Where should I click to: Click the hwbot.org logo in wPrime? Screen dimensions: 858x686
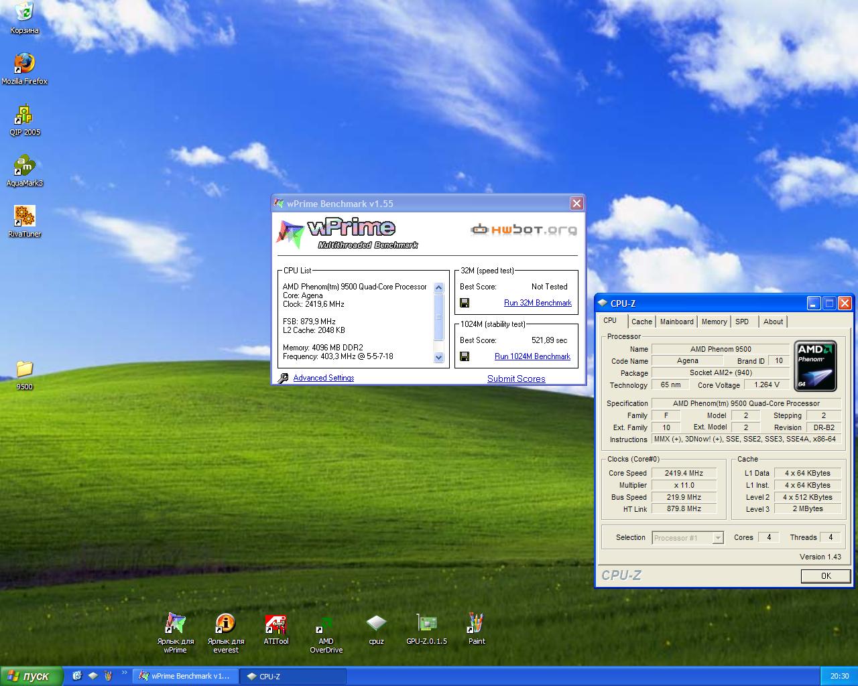(524, 230)
